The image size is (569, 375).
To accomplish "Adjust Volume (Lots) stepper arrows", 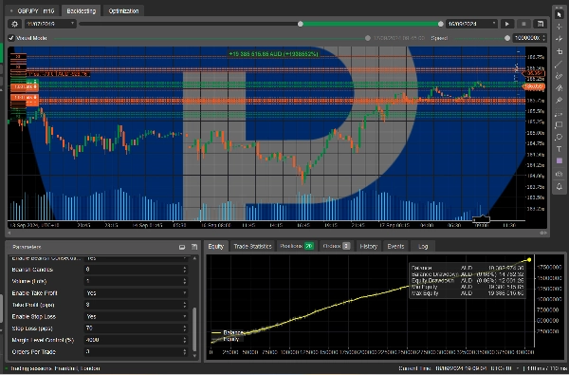I will [185, 281].
